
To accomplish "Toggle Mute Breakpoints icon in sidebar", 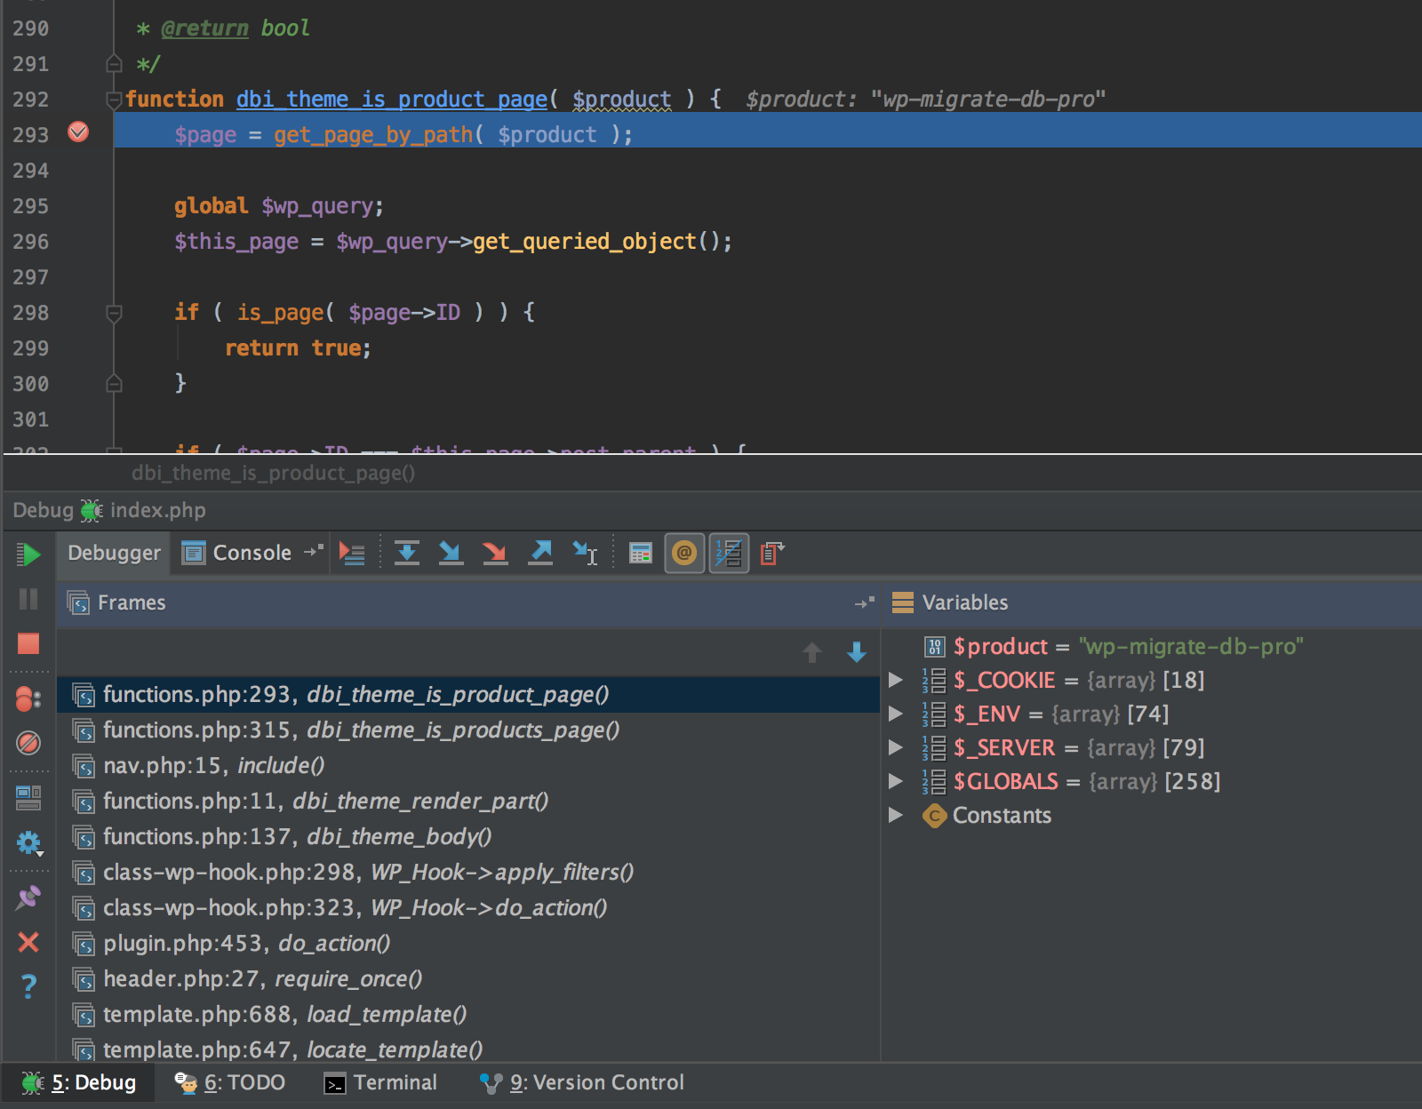I will point(28,743).
